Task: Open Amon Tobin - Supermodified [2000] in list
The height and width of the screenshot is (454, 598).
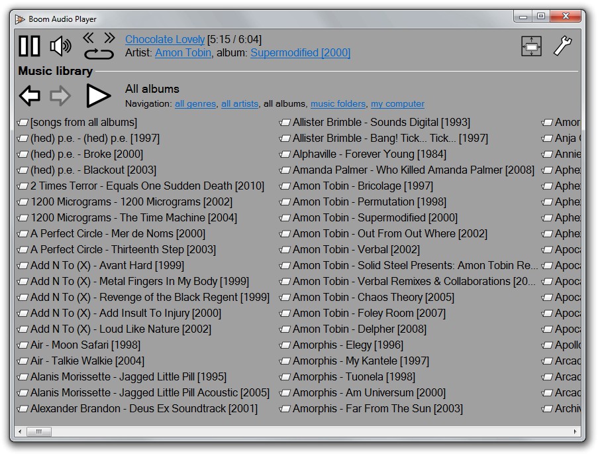Action: (x=375, y=217)
